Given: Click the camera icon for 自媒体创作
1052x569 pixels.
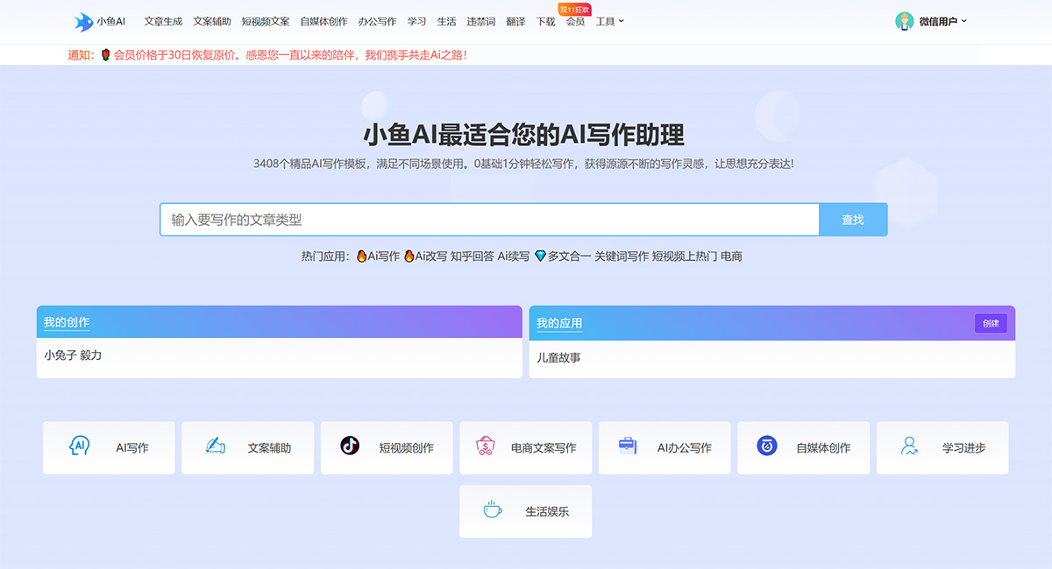Looking at the screenshot, I should (x=765, y=446).
